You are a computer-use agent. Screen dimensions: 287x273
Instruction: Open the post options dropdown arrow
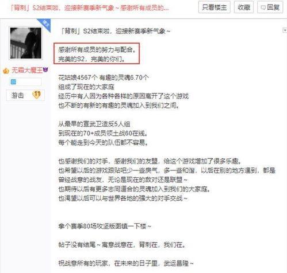285,30
